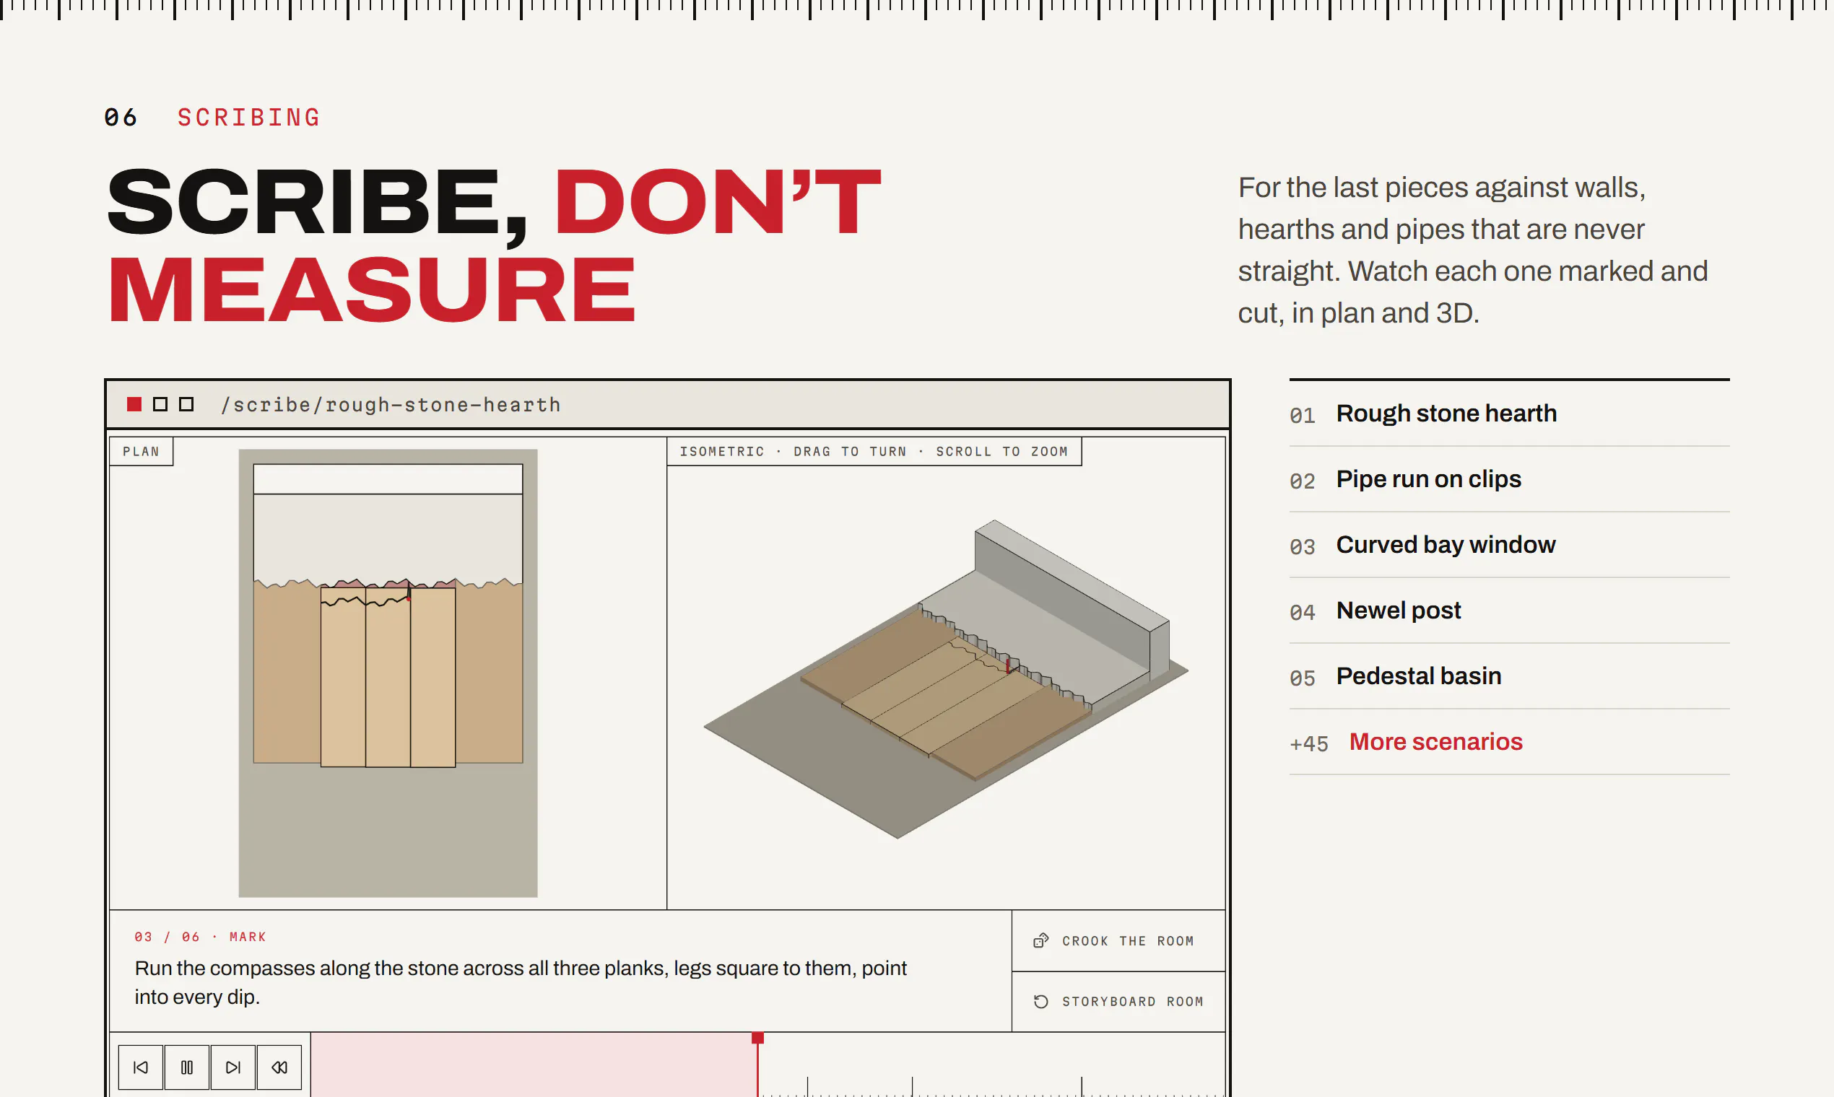Click the Storyboard Room button
This screenshot has height=1097, width=1834.
1118,1001
